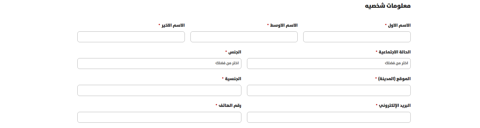Expand the الجنس (gender) dropdown
This screenshot has height=128, width=480.
coord(159,63)
